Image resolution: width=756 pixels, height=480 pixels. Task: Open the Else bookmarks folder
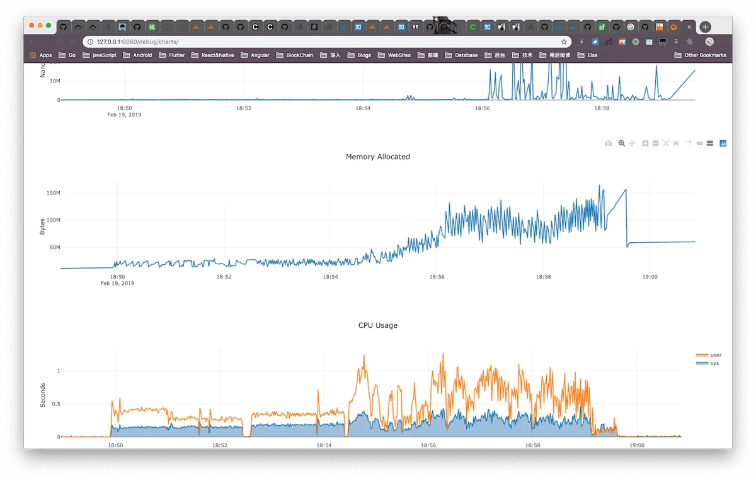(587, 55)
